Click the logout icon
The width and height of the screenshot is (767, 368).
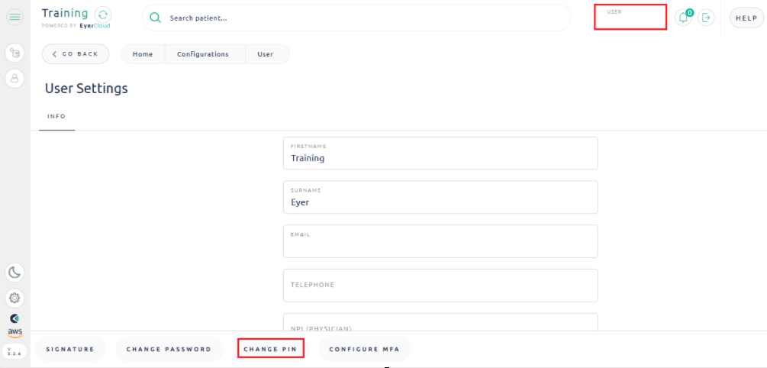tap(706, 18)
